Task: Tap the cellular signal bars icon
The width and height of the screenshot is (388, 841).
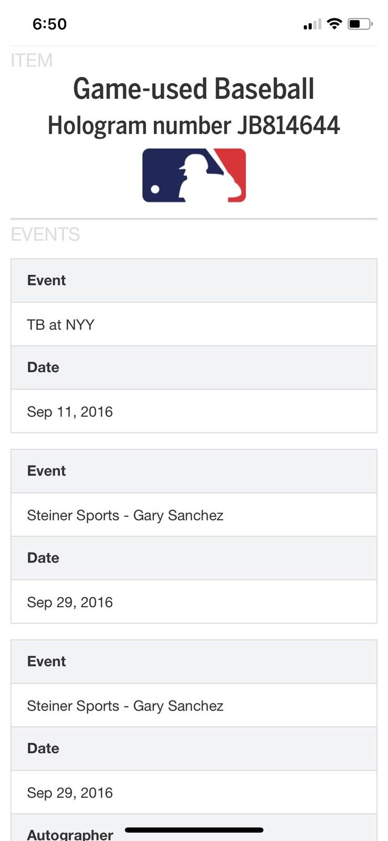Action: pyautogui.click(x=312, y=25)
